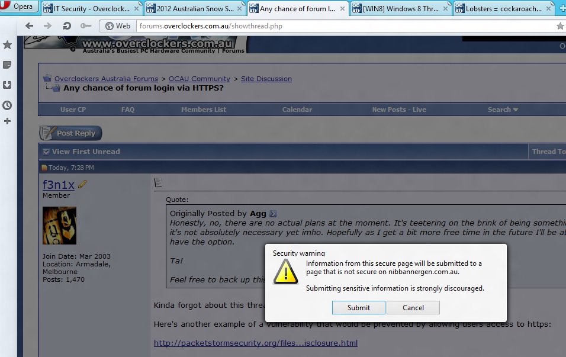Bookmark this page with the address bar star

pos(560,26)
